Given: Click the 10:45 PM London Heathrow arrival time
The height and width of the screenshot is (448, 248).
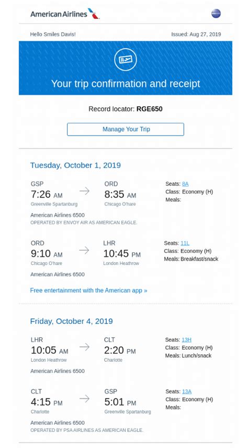Looking at the screenshot, I should coord(122,253).
